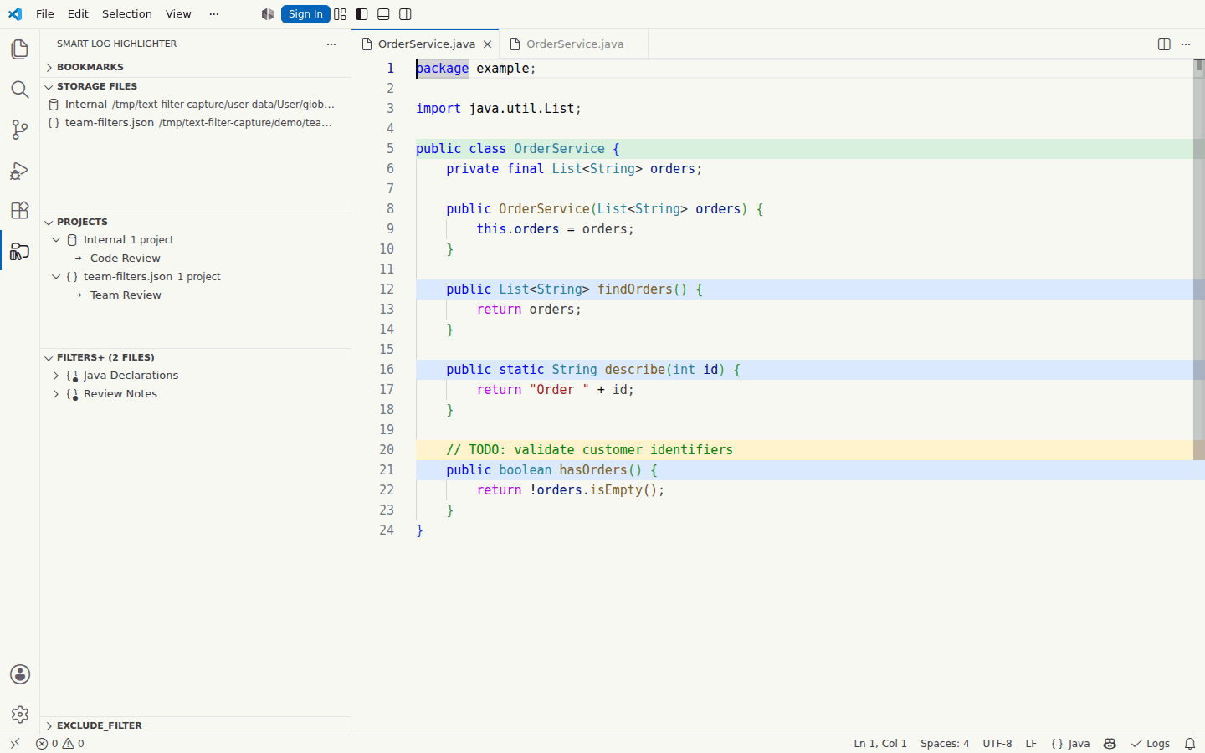
Task: Click the Copilot chat icon in title bar
Action: click(x=268, y=14)
